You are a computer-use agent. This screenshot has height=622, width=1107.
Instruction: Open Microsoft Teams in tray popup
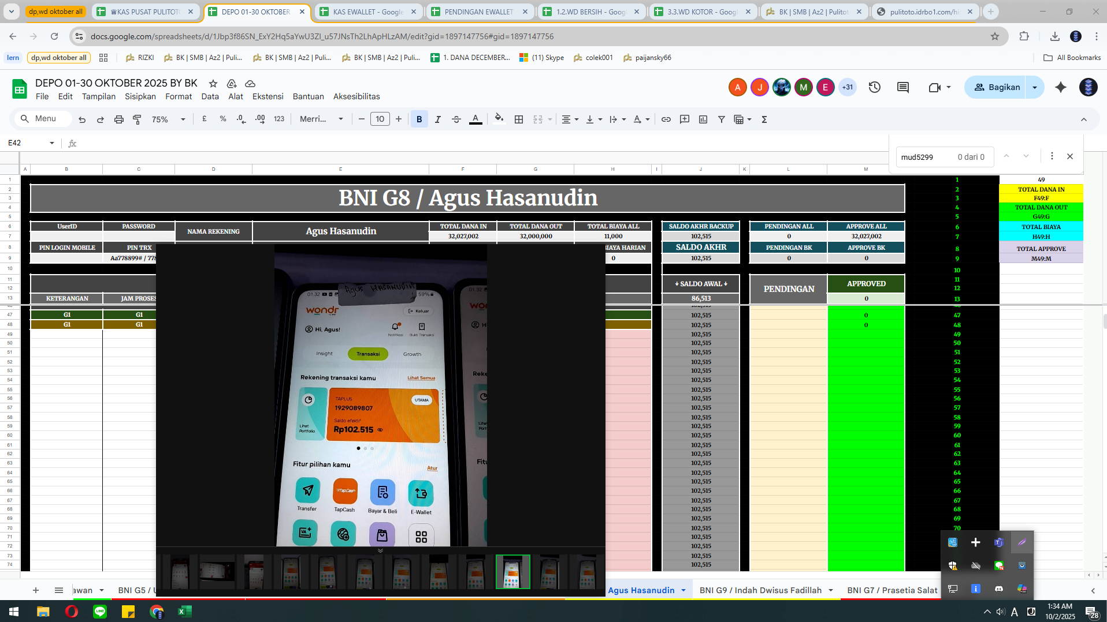pyautogui.click(x=998, y=542)
